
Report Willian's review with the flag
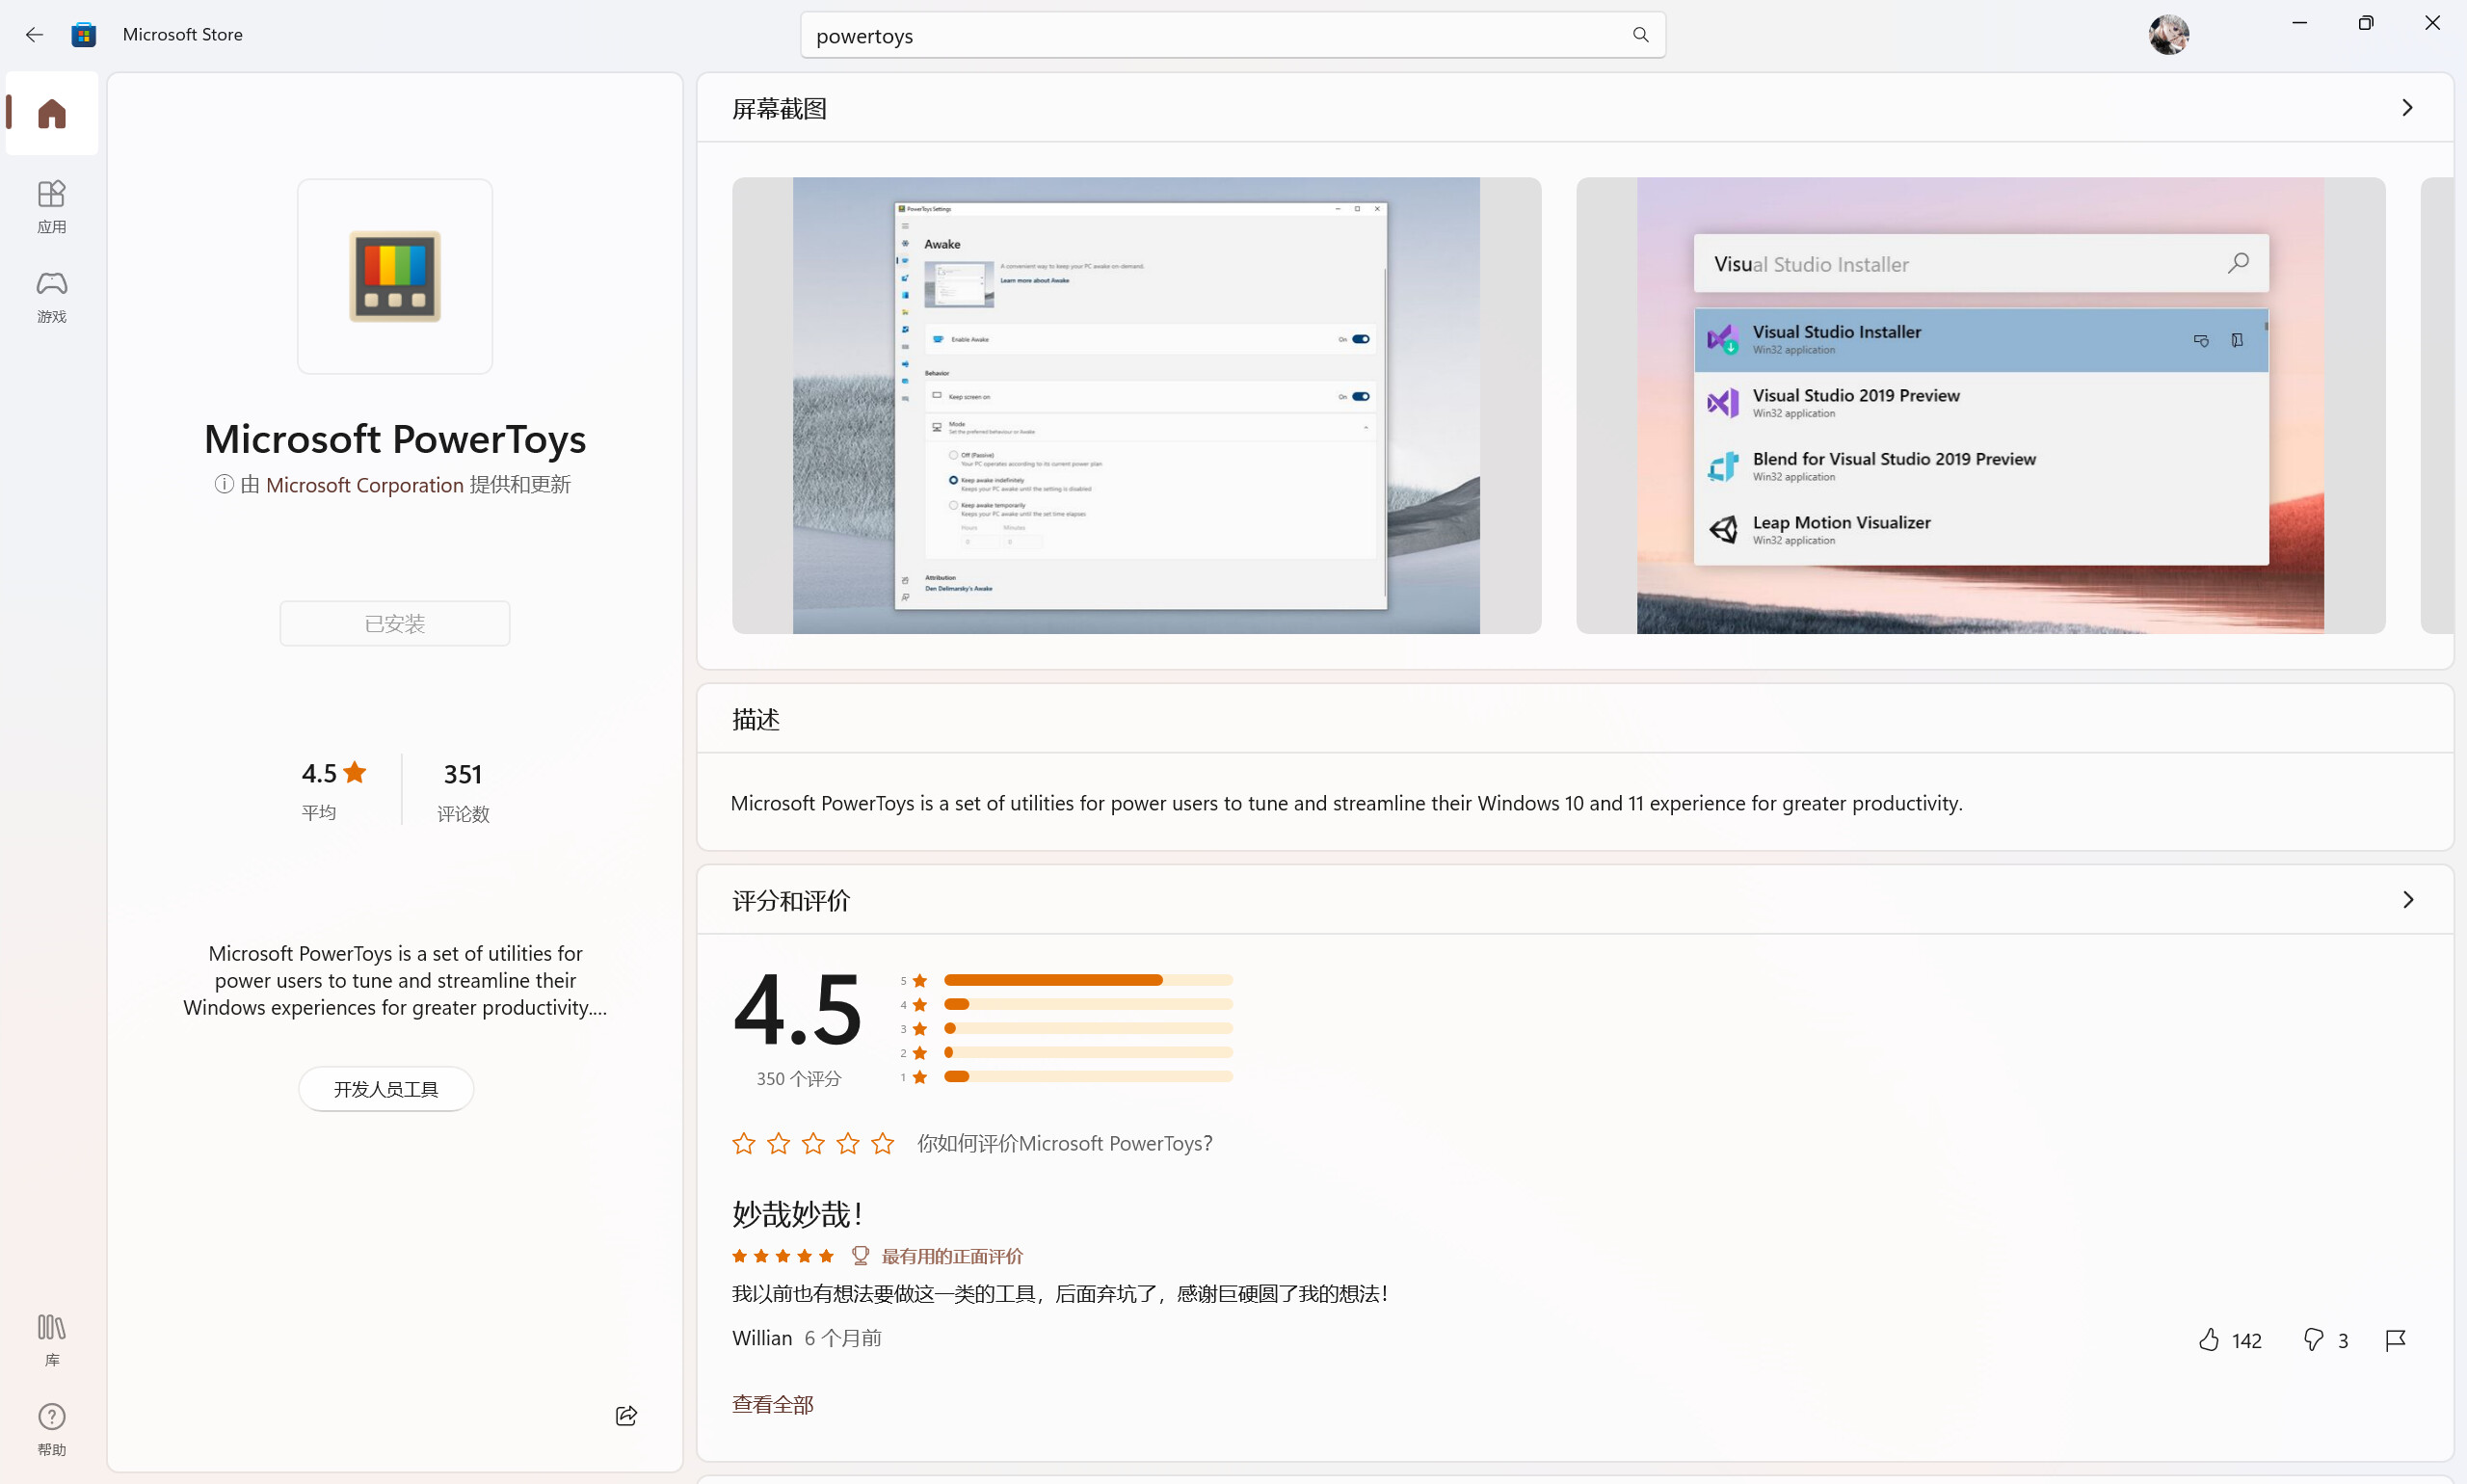[2395, 1340]
